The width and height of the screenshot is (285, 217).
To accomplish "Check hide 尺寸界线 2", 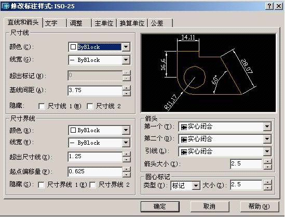I will tap(93, 185).
